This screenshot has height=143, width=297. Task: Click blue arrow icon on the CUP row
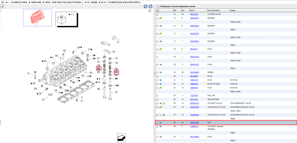click(x=161, y=123)
